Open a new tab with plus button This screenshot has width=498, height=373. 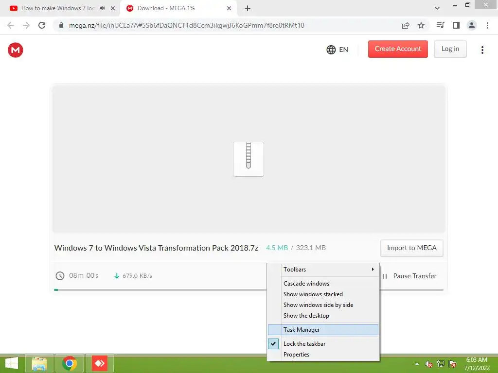248,8
